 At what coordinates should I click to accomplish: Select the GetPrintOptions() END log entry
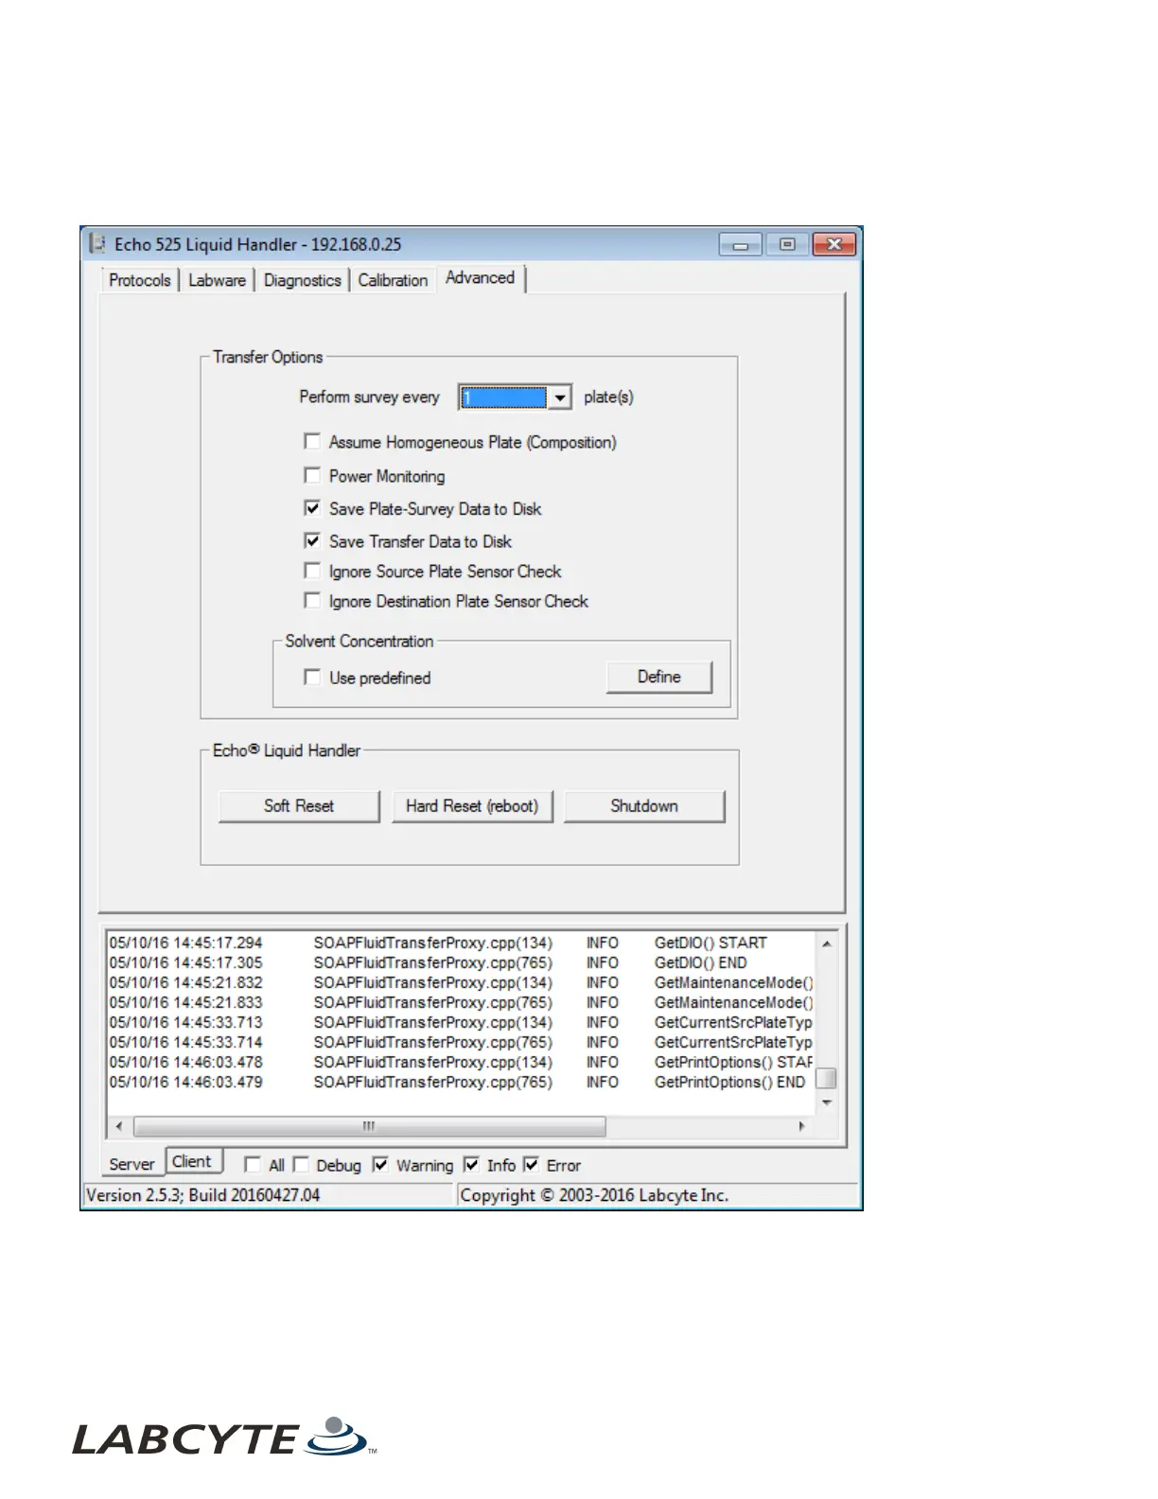tap(461, 1082)
